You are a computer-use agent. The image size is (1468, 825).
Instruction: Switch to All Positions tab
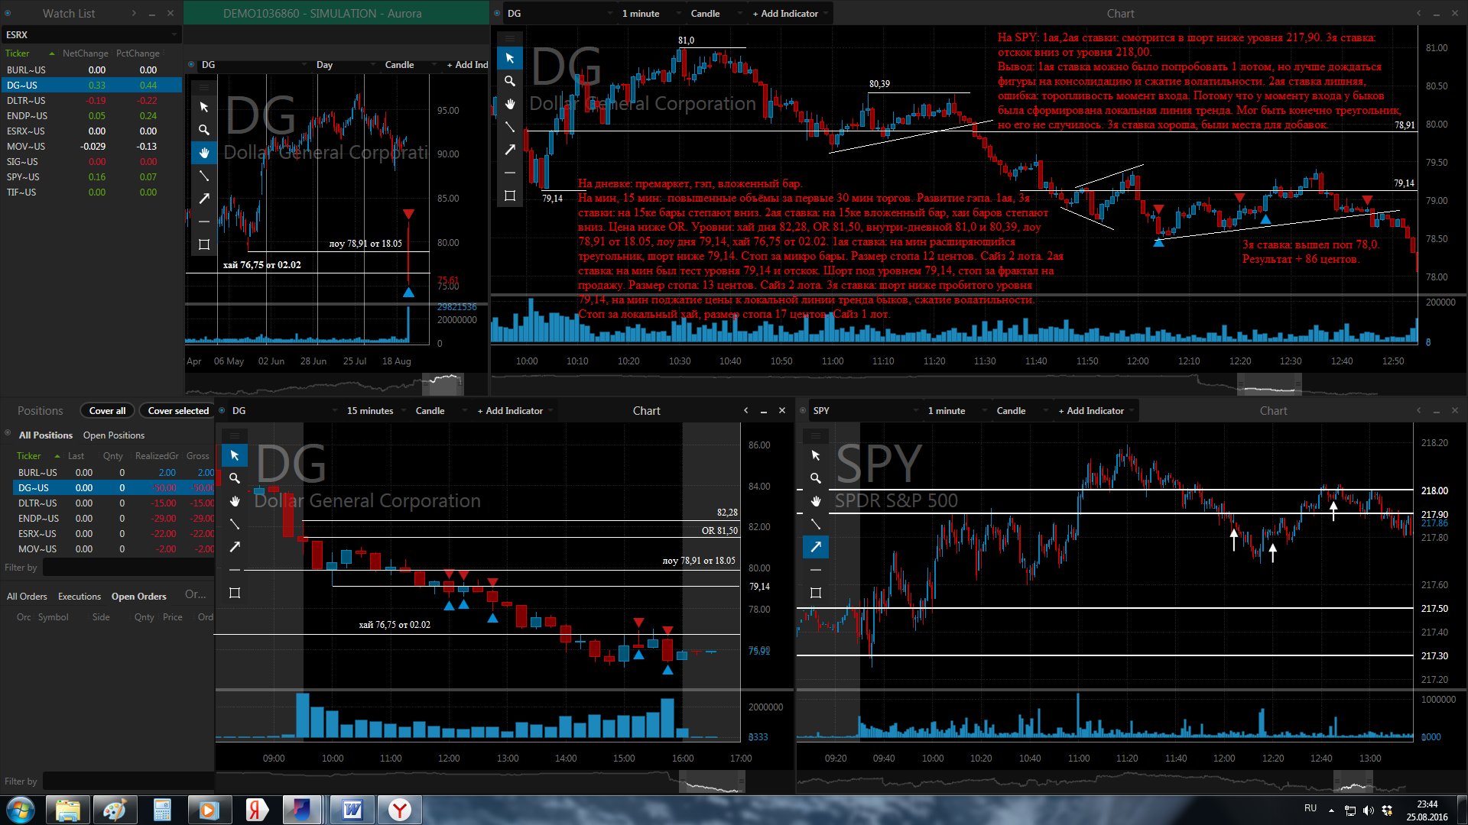(46, 435)
